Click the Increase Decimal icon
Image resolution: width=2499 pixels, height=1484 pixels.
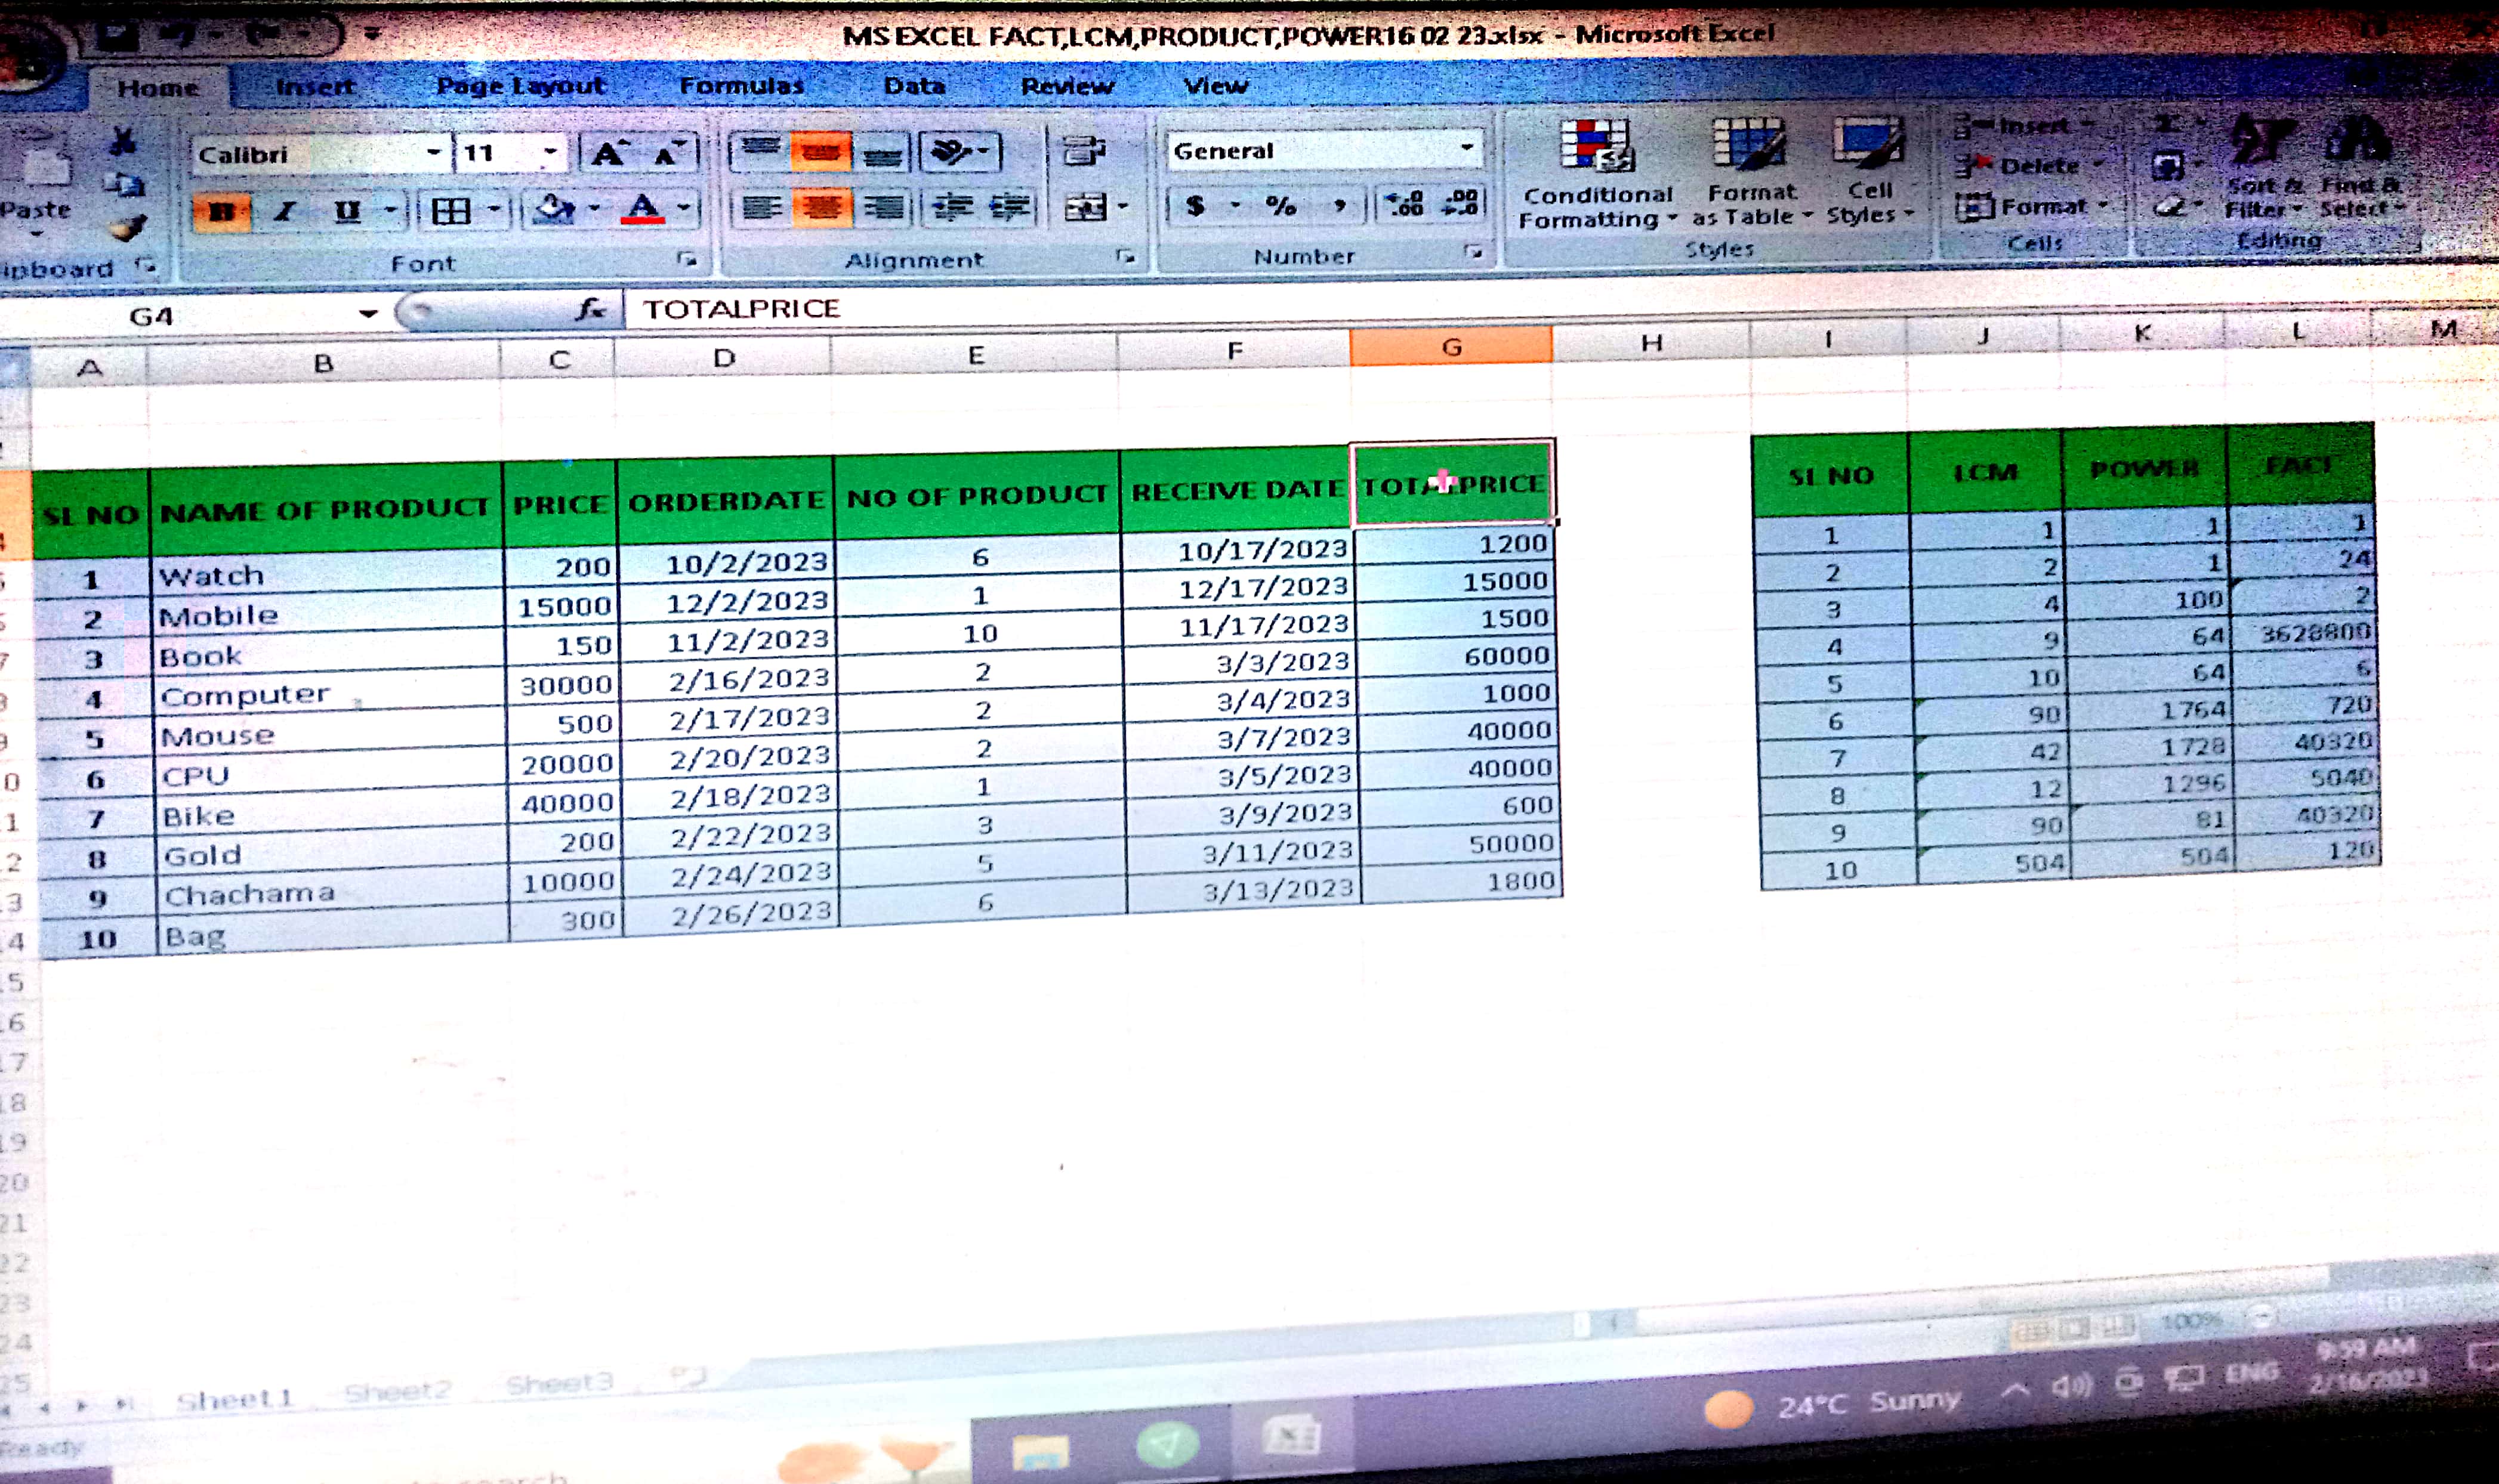pyautogui.click(x=1403, y=205)
